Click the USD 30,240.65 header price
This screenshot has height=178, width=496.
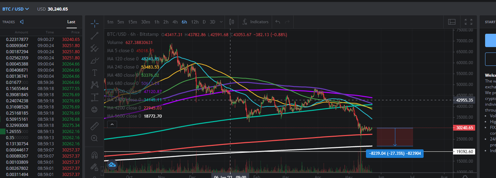52,9
